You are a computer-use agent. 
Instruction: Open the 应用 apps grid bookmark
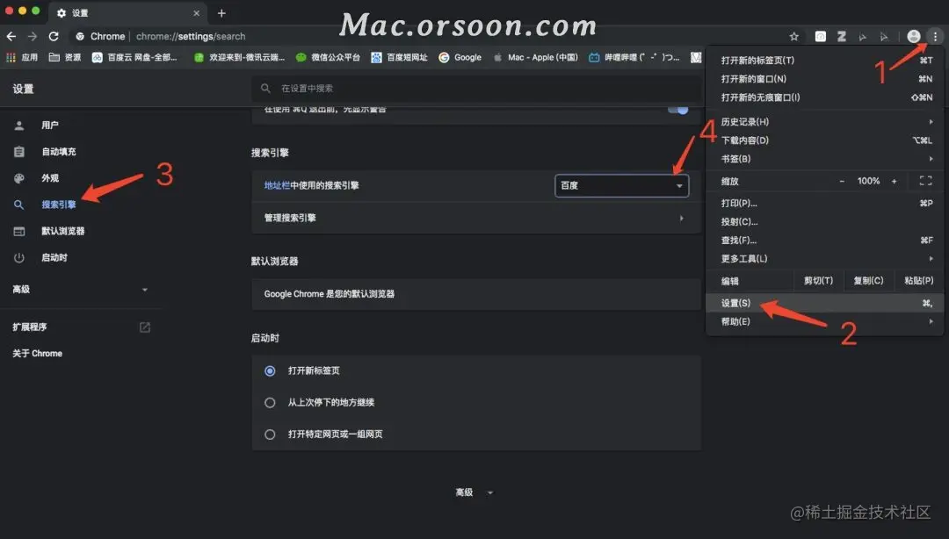(22, 57)
